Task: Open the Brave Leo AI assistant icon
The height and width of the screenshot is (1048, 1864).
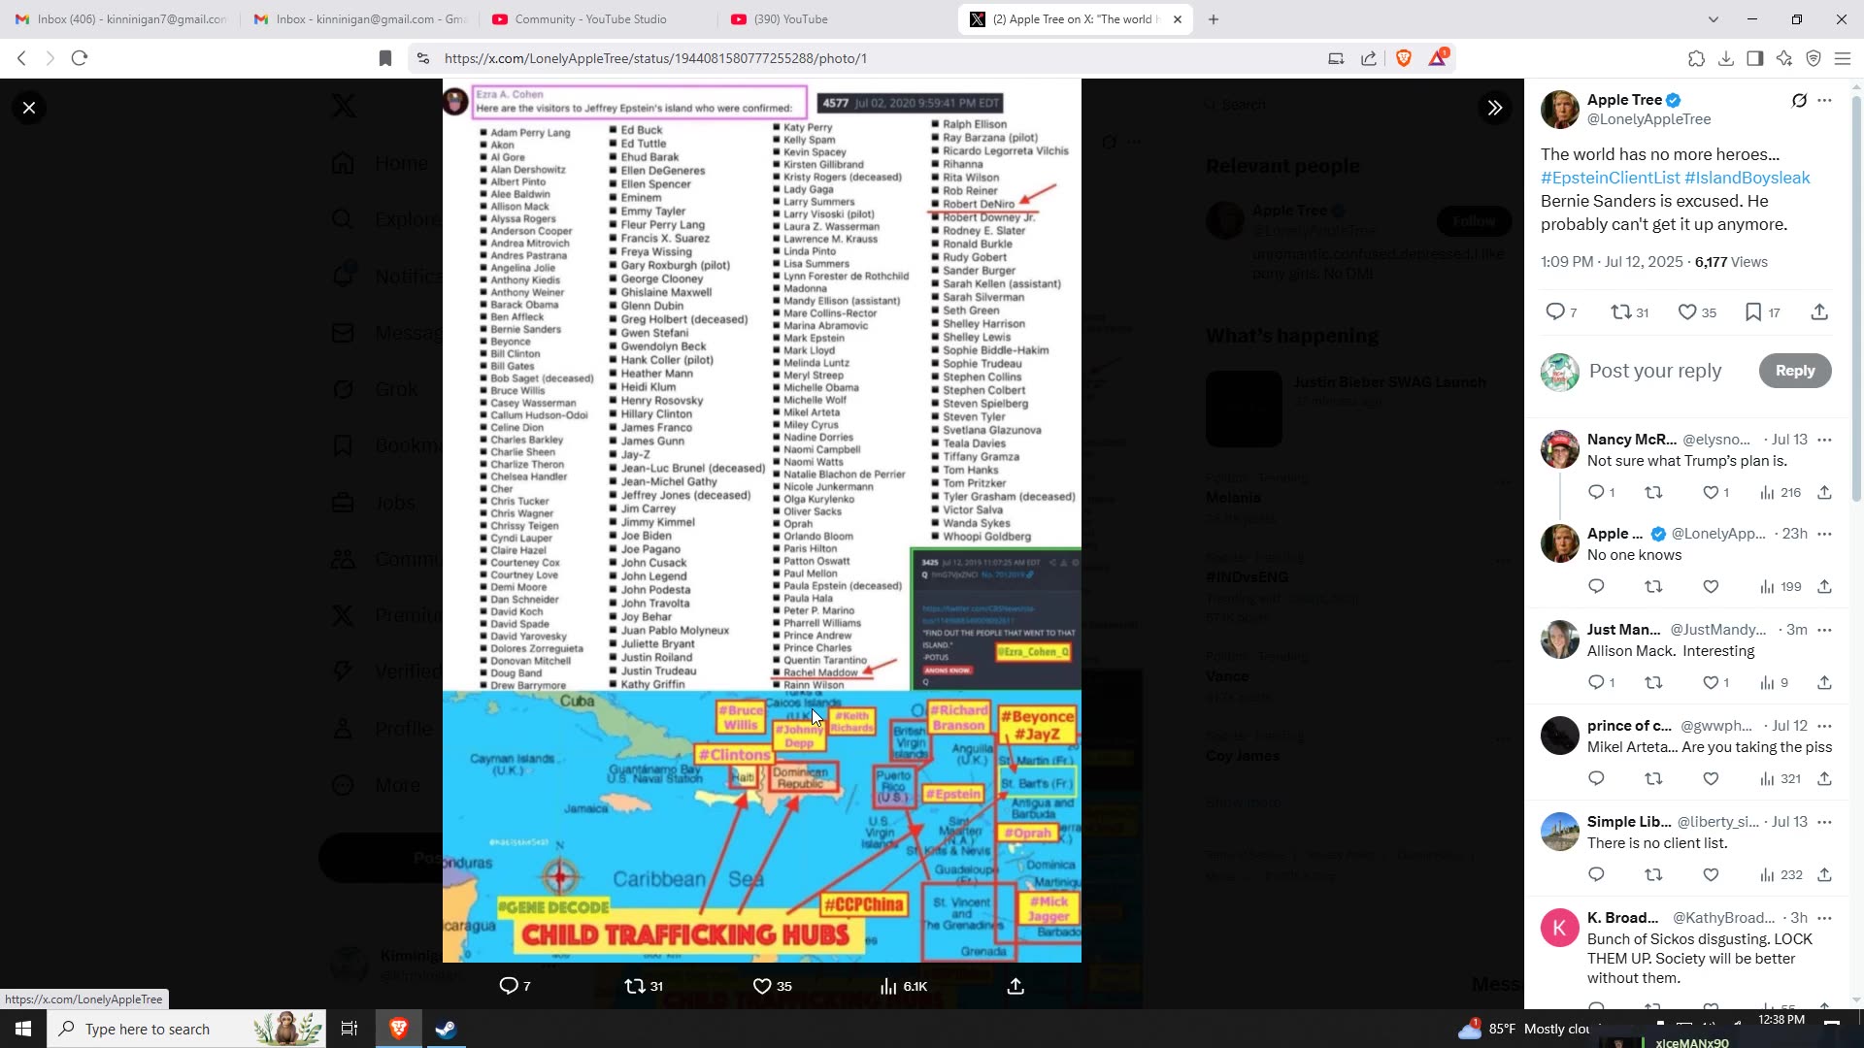Action: (1785, 58)
